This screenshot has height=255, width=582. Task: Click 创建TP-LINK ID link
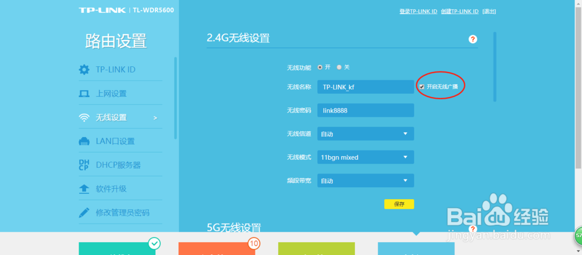click(460, 12)
